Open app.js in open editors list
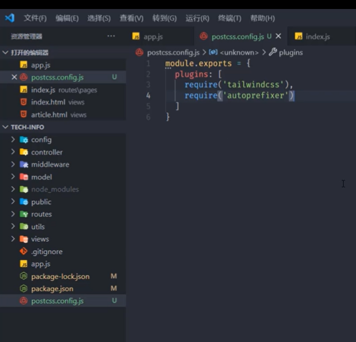 tap(63, 65)
